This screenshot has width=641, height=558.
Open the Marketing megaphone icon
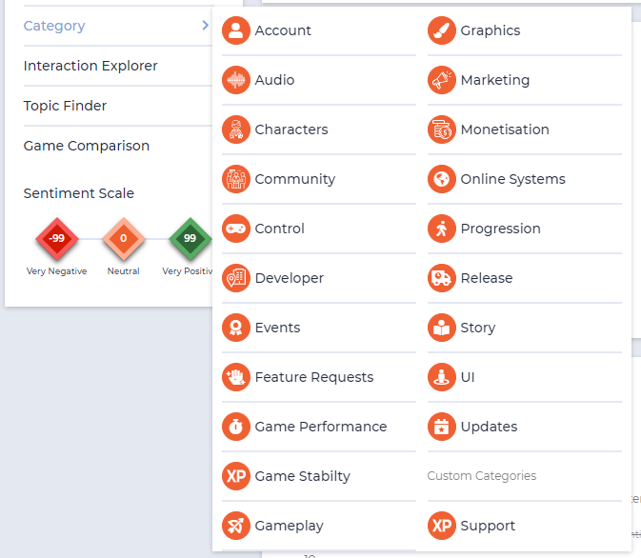coord(442,80)
